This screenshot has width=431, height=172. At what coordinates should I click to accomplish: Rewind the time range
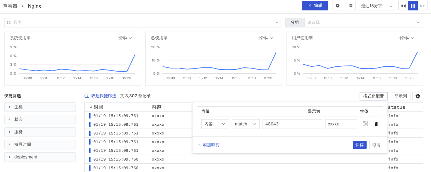pos(403,6)
